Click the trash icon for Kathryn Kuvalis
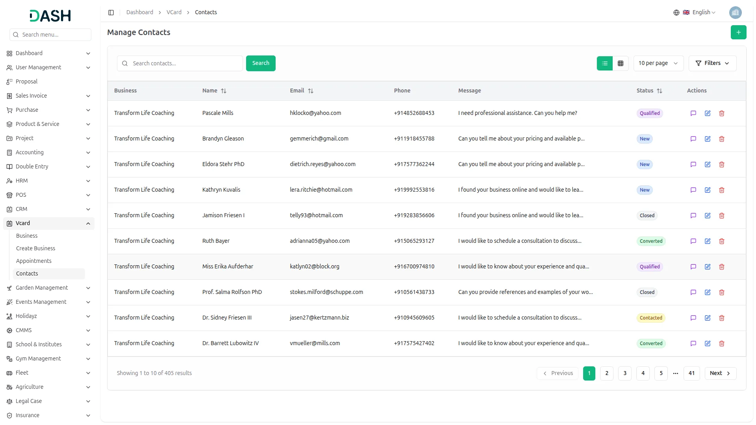Image resolution: width=756 pixels, height=425 pixels. [722, 190]
